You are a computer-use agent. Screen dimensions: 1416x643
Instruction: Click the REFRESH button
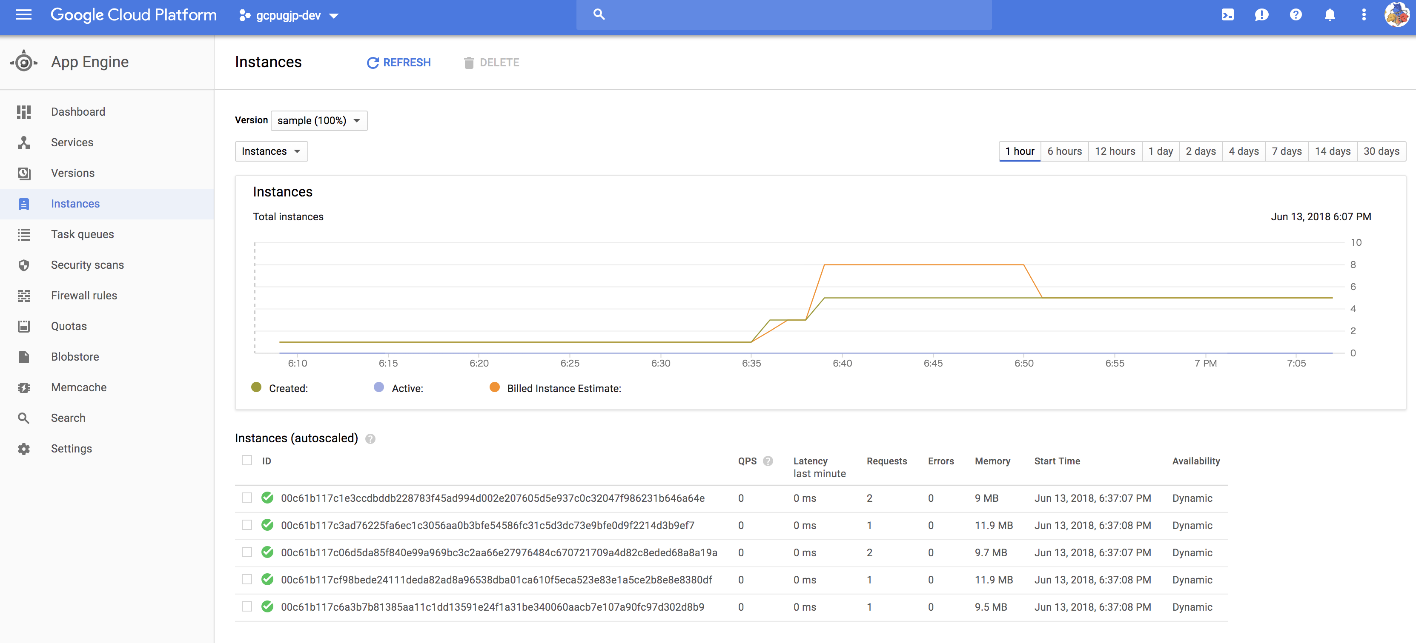tap(398, 62)
